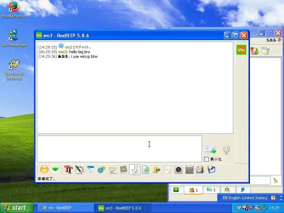This screenshot has height=213, width=284.
Task: Open the Mozilla Firefox desktop shortcut
Action: 14,10
